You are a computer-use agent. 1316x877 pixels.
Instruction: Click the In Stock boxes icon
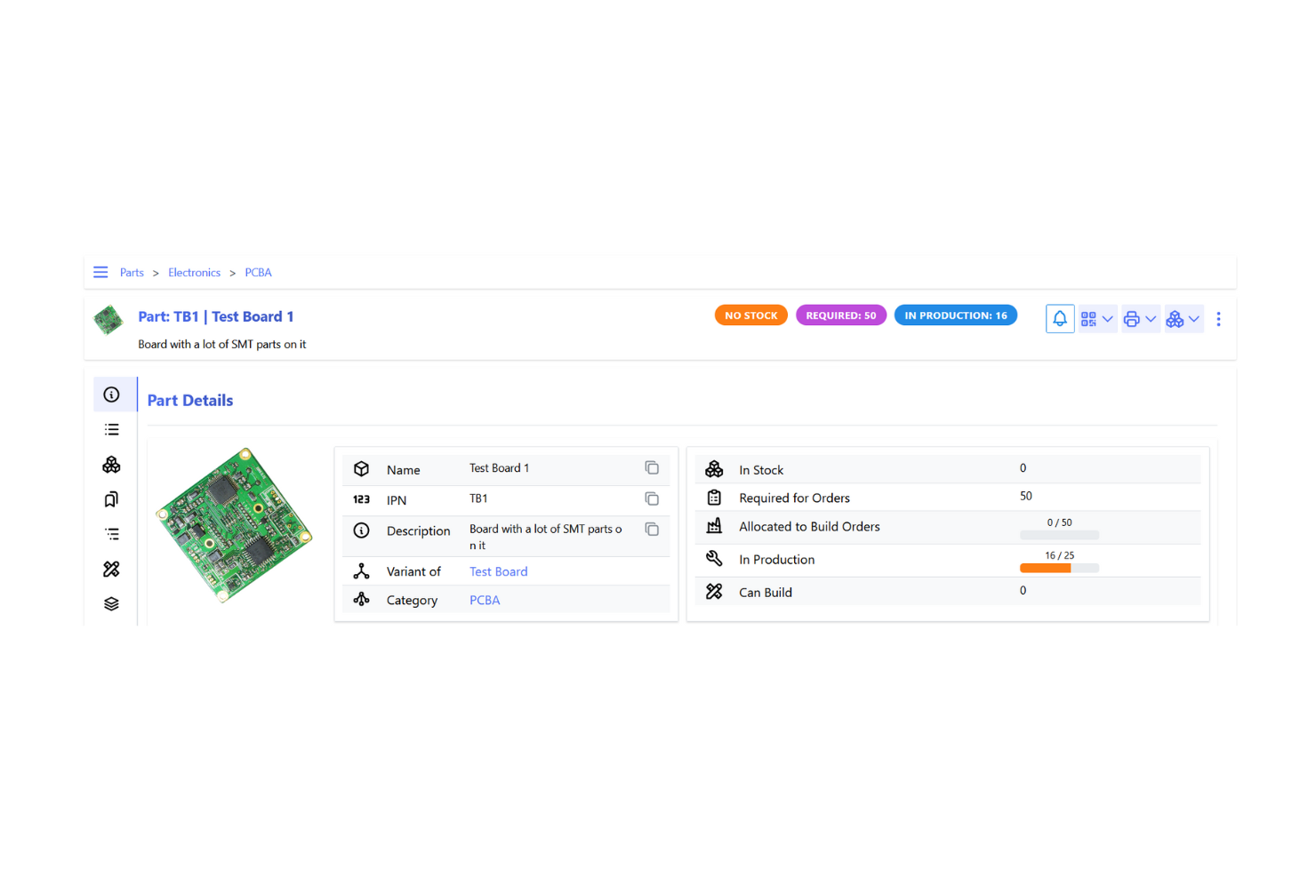pos(714,468)
